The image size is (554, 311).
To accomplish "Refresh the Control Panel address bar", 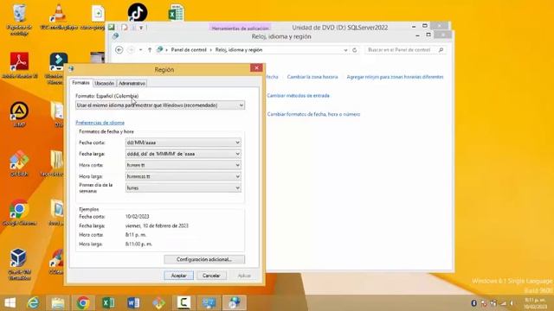I will pos(355,50).
